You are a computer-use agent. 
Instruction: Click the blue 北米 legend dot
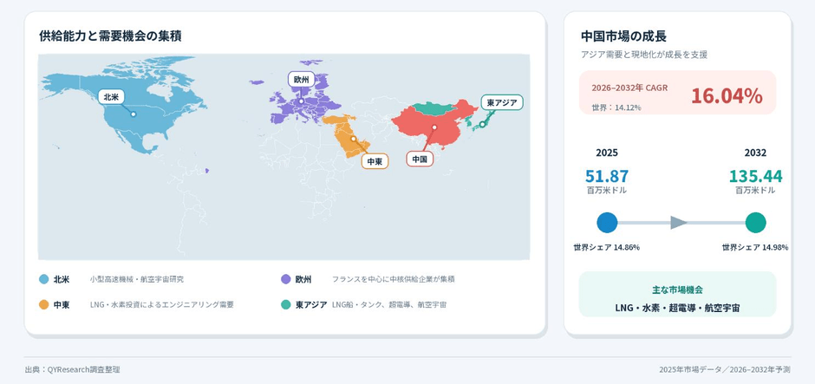[44, 280]
